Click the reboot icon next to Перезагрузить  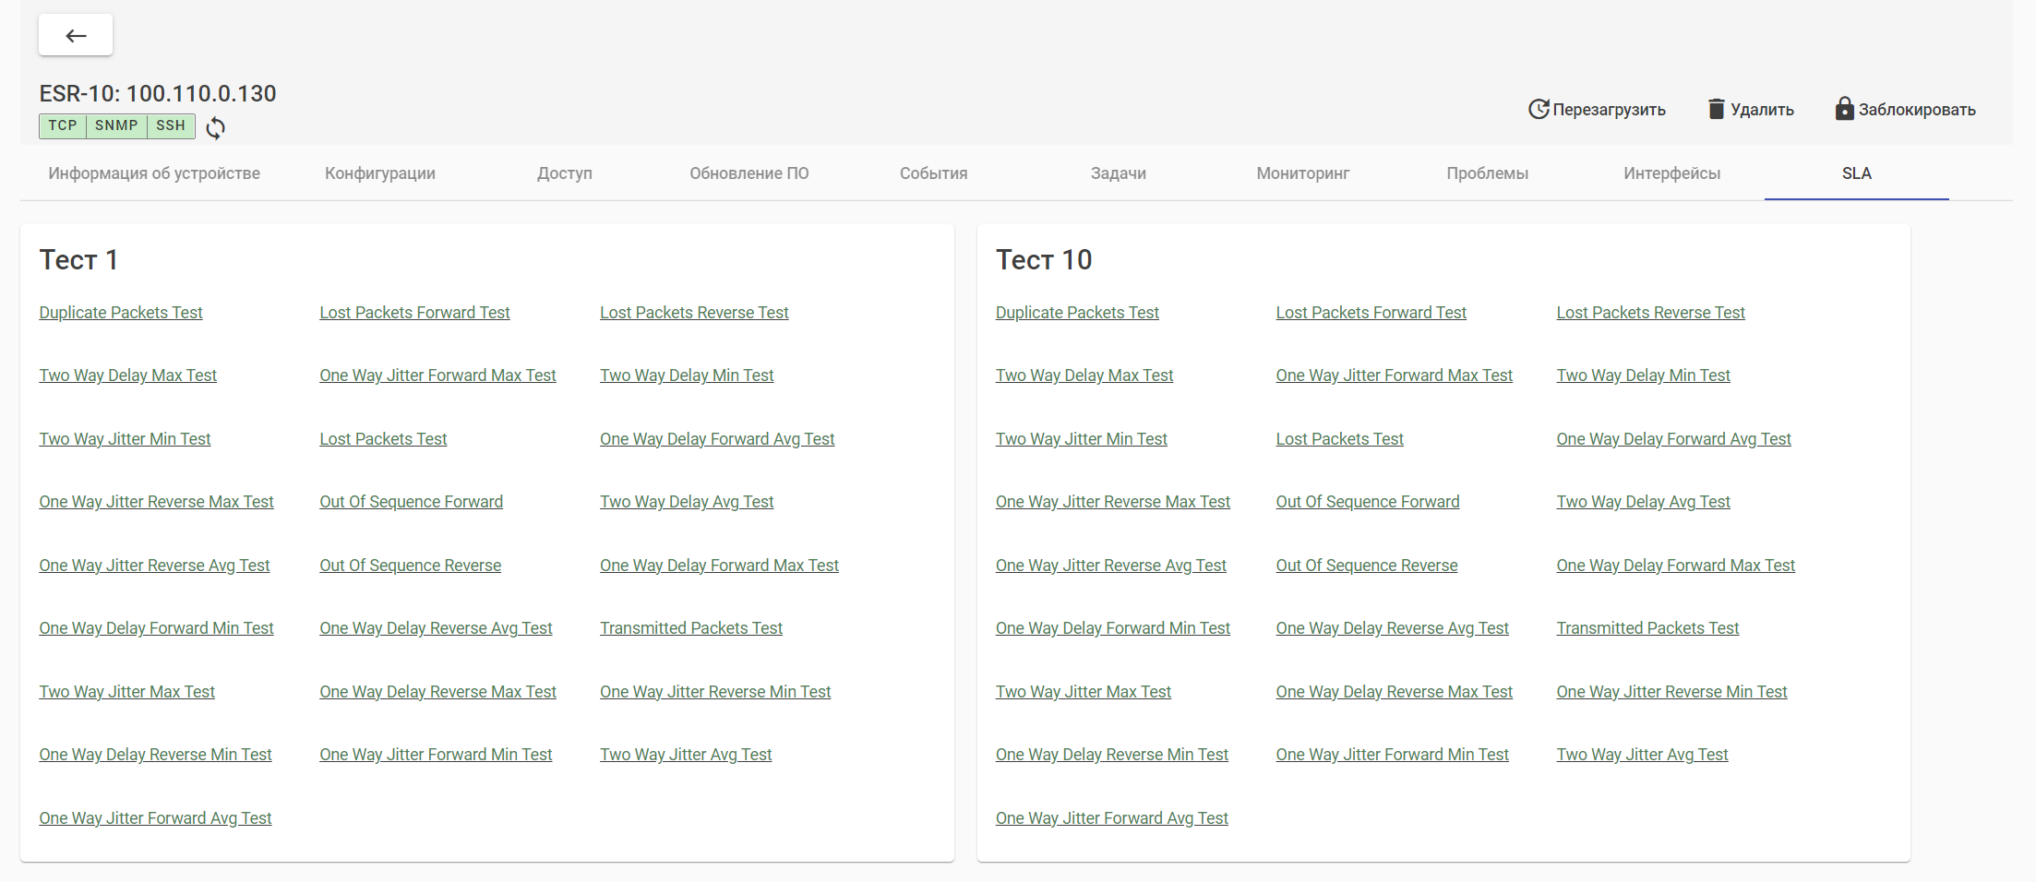click(x=1538, y=109)
